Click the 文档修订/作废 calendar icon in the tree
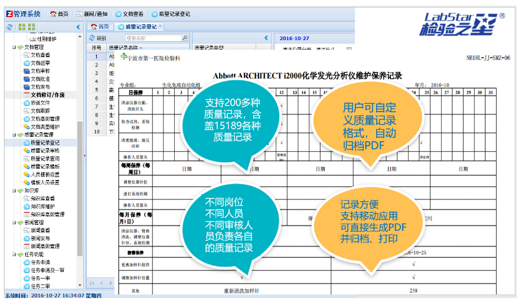This screenshot has width=519, height=301. (x=27, y=94)
